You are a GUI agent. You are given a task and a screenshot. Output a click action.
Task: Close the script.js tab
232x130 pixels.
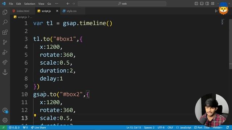click(57, 11)
